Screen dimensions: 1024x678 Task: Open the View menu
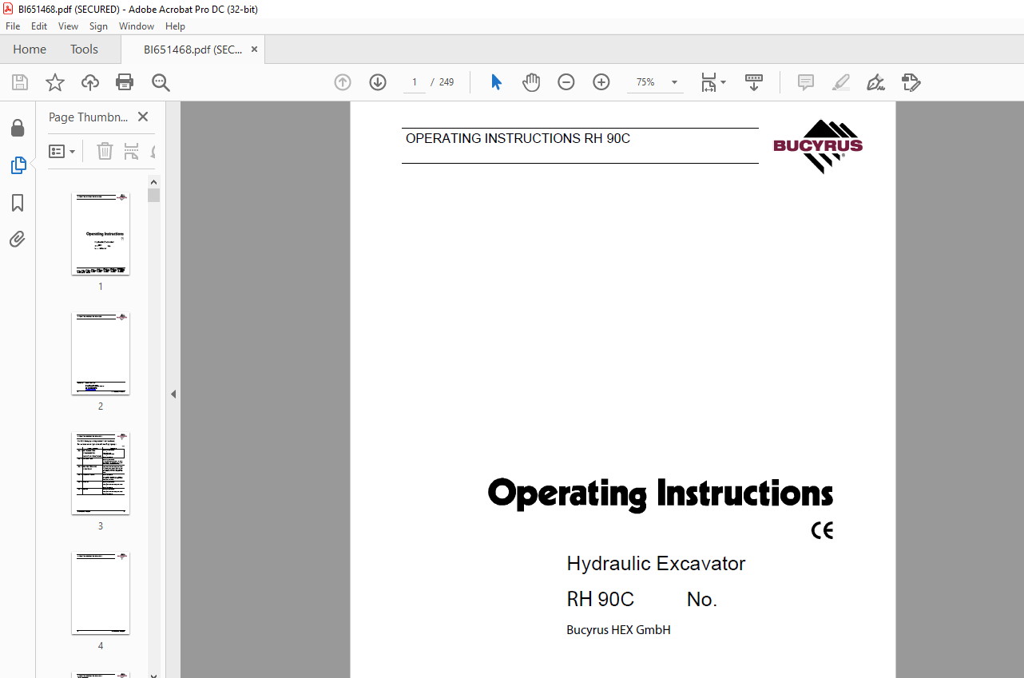tap(69, 26)
